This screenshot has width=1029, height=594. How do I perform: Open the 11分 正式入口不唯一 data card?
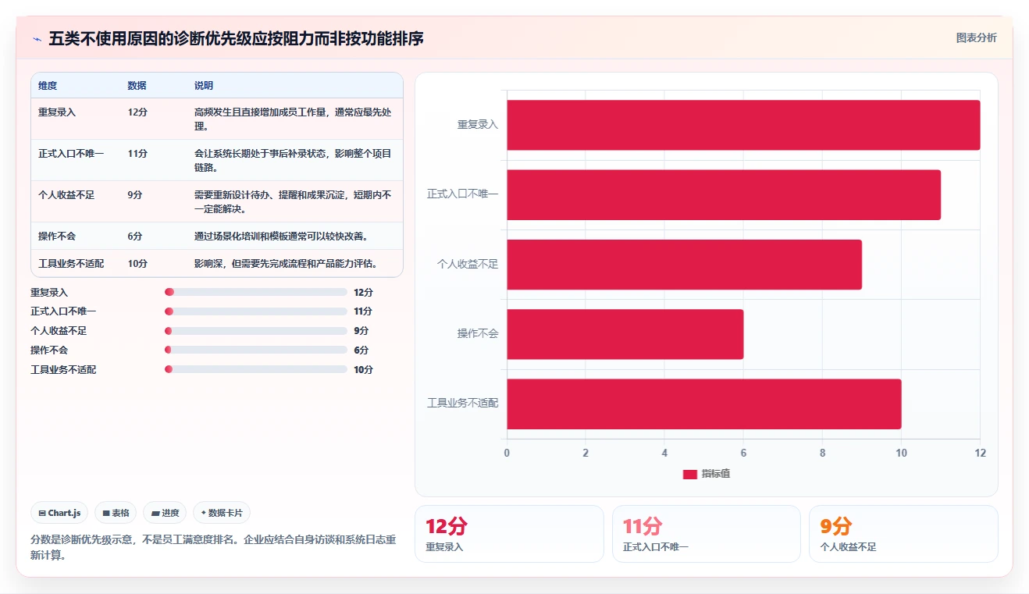(707, 534)
